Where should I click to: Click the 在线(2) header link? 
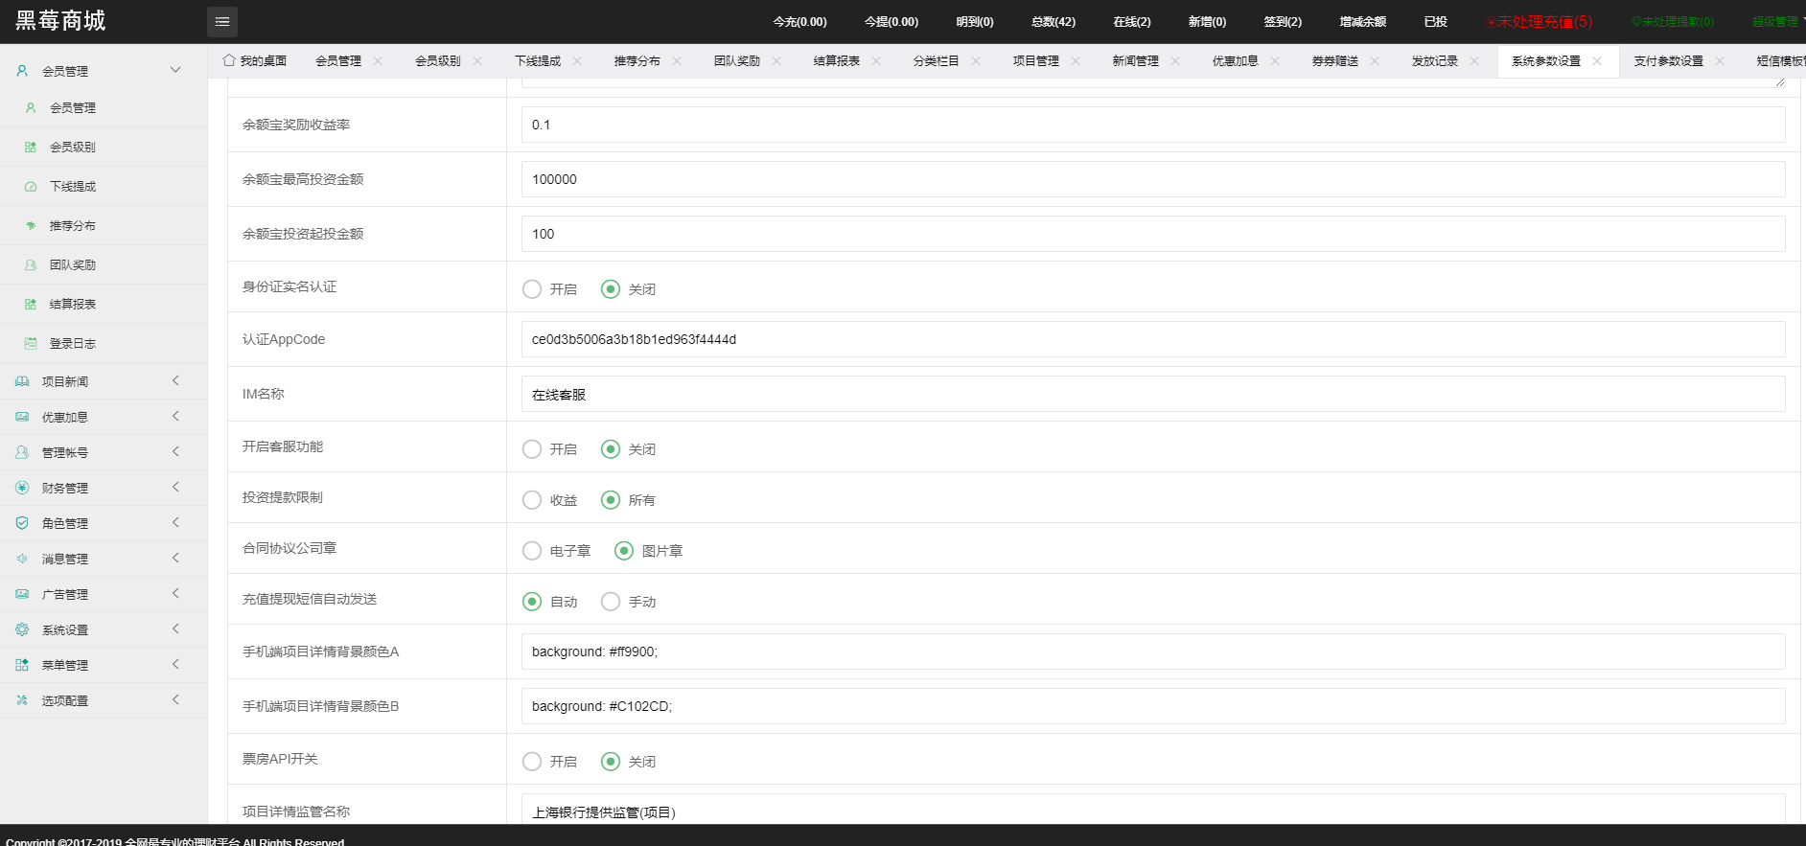(1131, 22)
